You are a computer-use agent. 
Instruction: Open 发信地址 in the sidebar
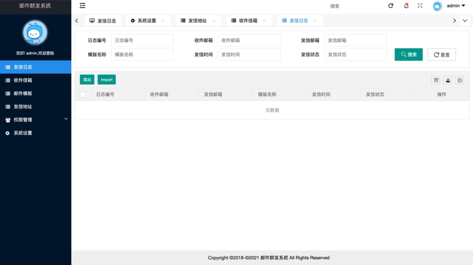(36, 106)
